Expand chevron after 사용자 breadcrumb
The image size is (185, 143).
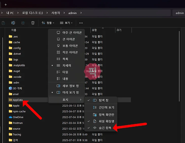pos(64,13)
